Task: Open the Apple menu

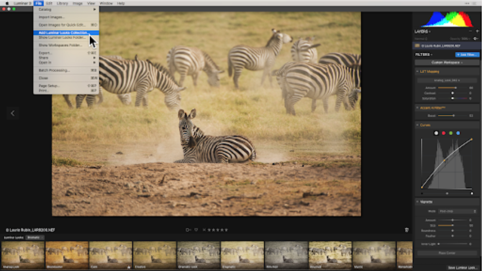Action: coord(6,3)
